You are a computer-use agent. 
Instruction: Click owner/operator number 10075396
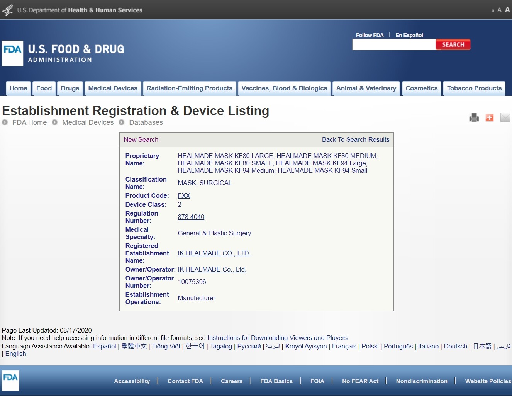[192, 282]
